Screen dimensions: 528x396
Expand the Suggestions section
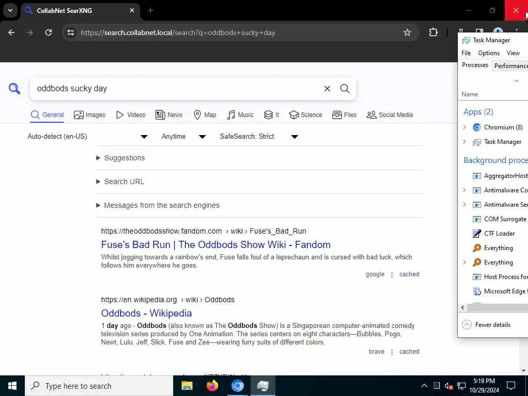[121, 158]
